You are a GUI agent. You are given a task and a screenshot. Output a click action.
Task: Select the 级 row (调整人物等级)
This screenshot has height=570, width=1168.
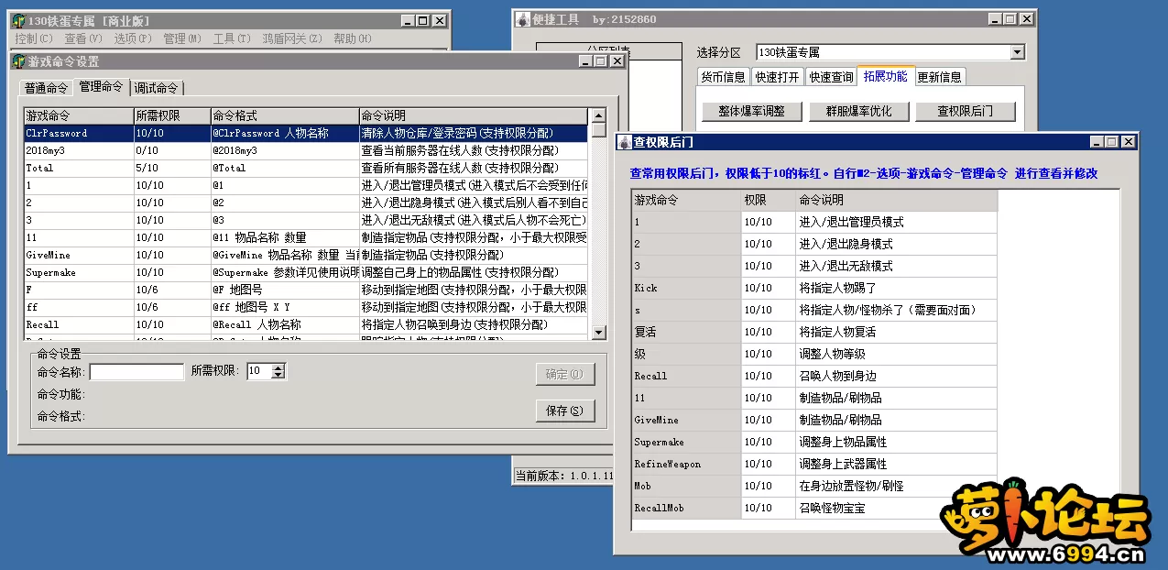tap(814, 354)
